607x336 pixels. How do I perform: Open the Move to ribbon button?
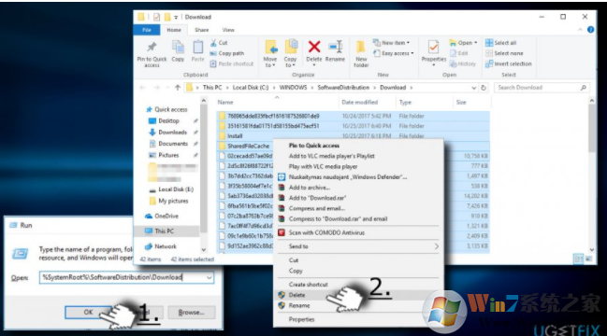click(x=270, y=54)
